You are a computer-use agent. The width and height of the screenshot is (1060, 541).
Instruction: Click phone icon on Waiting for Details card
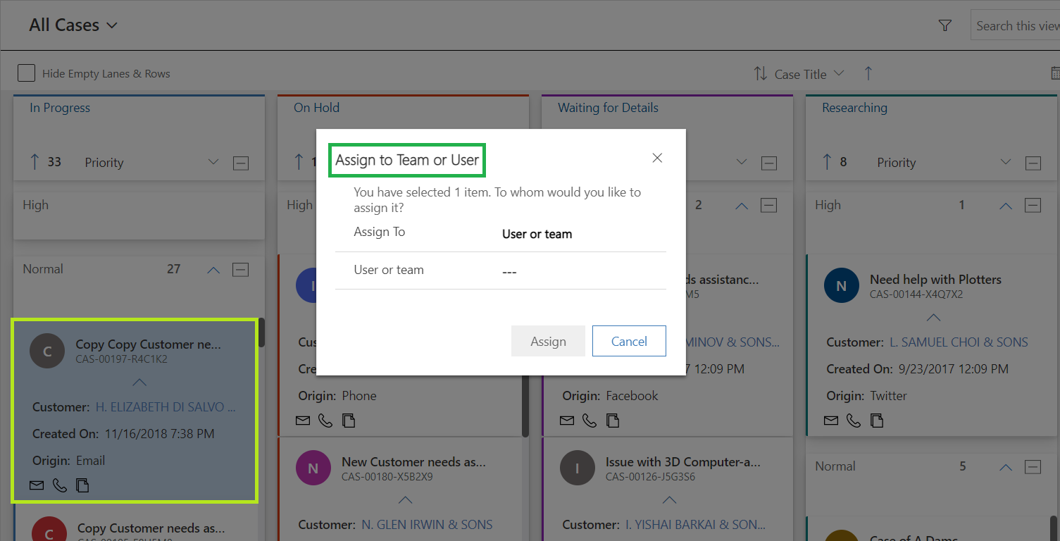tap(590, 421)
